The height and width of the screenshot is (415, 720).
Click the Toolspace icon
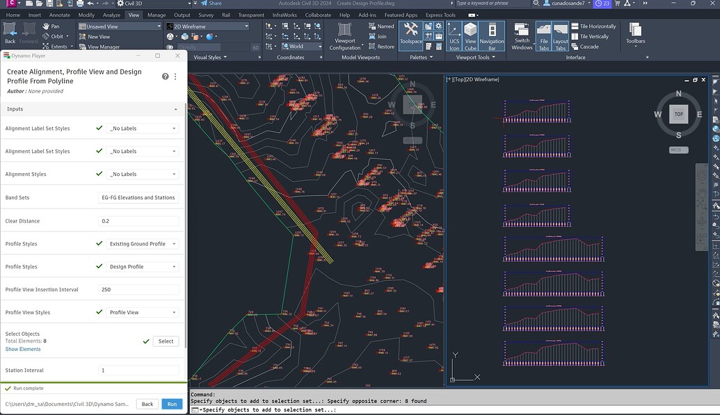(410, 33)
